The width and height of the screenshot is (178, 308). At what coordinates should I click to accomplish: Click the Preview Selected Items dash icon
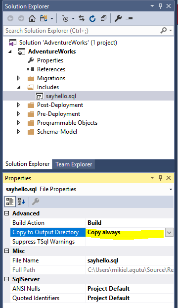(x=129, y=18)
